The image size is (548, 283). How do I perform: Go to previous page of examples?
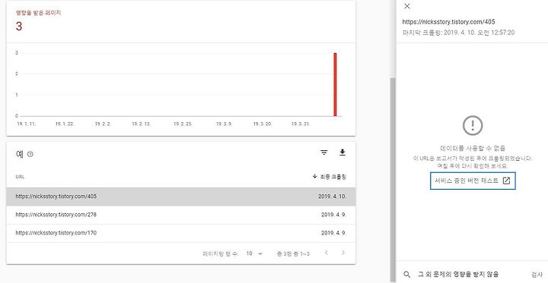(327, 253)
